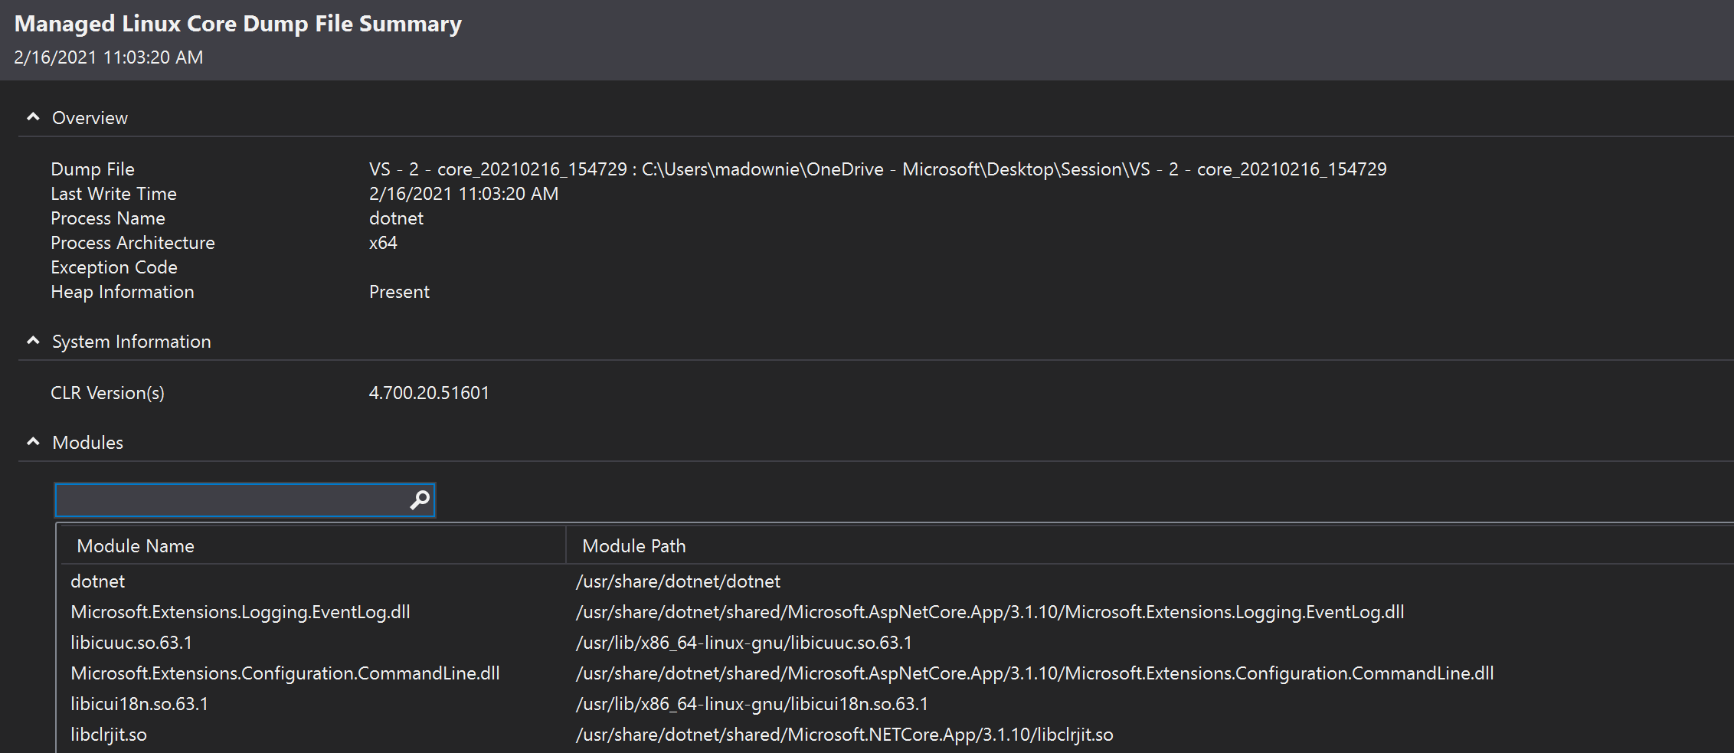Click the magnifier search icon in modules filter
The image size is (1734, 753).
[x=420, y=500]
